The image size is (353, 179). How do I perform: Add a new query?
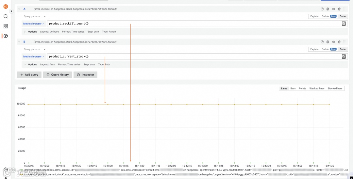pos(29,75)
